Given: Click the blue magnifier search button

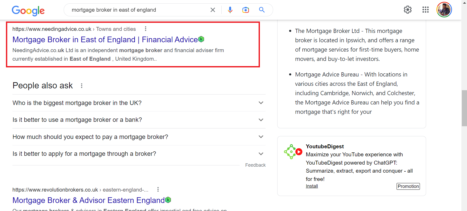Looking at the screenshot, I should (262, 10).
